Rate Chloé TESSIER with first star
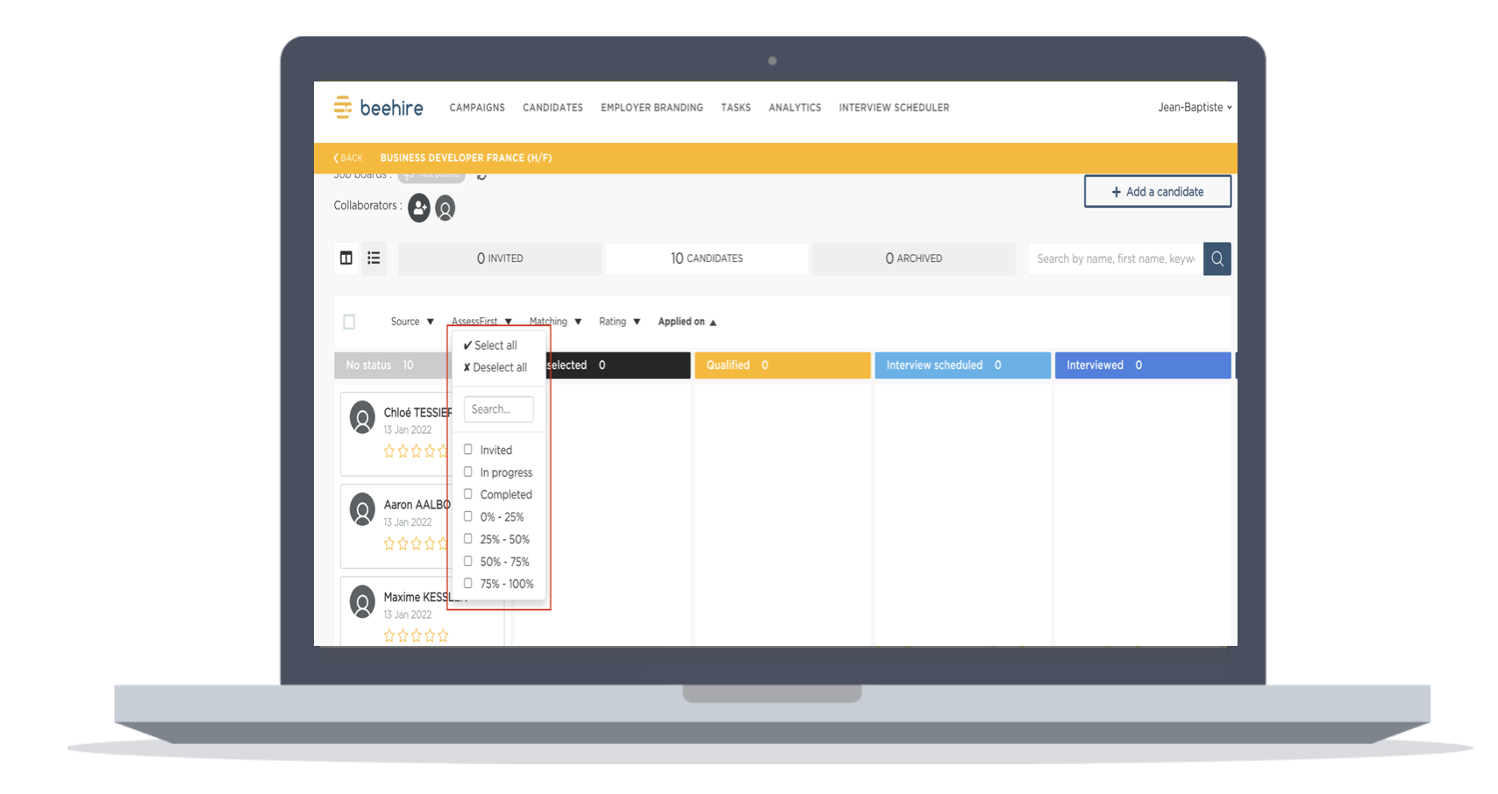The width and height of the screenshot is (1498, 794). (389, 451)
